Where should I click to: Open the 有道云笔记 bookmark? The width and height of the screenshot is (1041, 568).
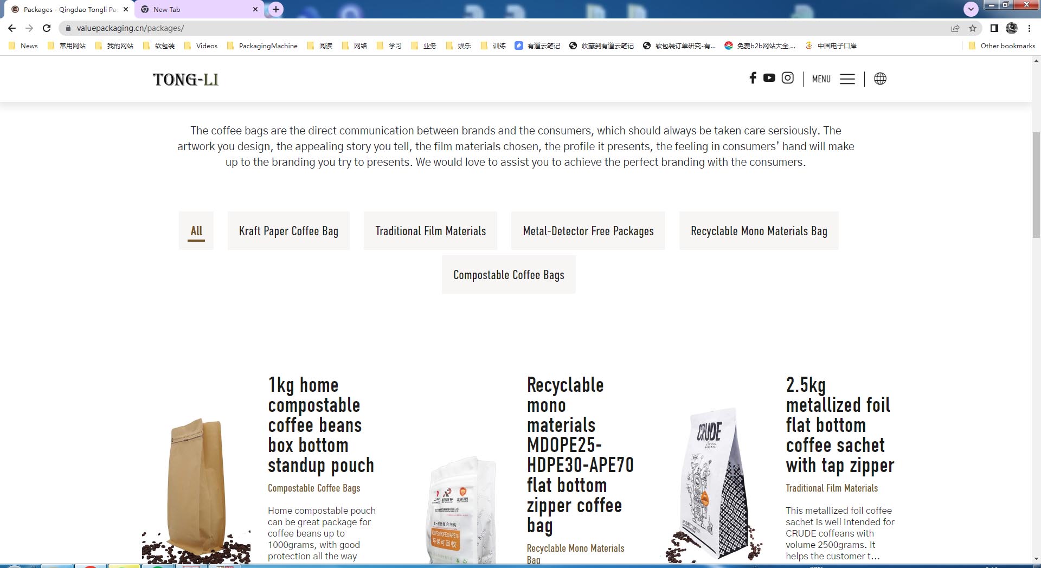(x=537, y=46)
